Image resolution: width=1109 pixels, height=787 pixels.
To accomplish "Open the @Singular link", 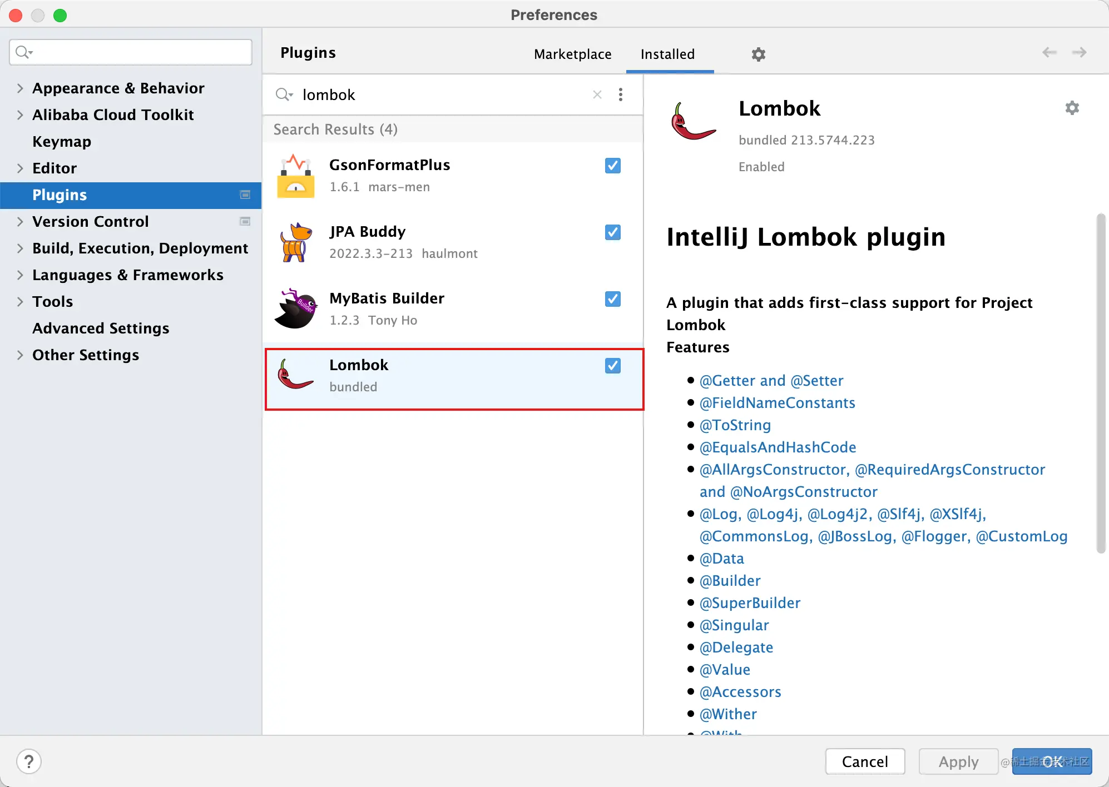I will coord(734,625).
